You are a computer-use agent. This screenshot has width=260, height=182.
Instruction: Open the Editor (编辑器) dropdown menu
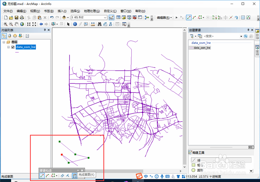pos(164,18)
